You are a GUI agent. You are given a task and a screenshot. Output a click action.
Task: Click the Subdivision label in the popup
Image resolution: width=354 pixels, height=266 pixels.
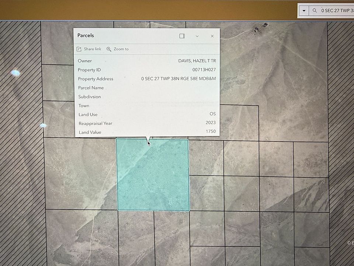click(89, 96)
